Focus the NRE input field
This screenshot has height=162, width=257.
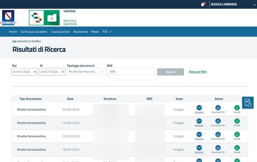pyautogui.click(x=131, y=72)
